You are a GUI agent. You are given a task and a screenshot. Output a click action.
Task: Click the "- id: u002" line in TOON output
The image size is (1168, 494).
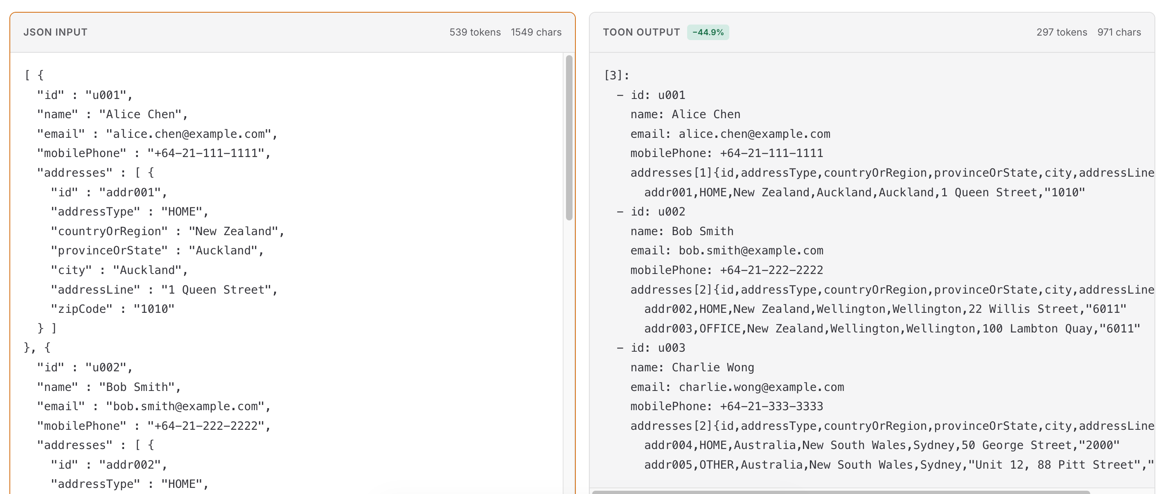[x=651, y=212]
